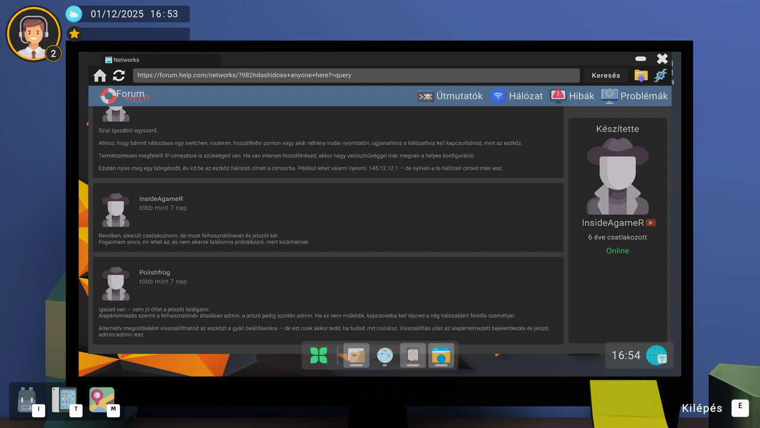Screen dimensions: 760x428
Task: Open the backpack inventory icon
Action: (x=27, y=400)
